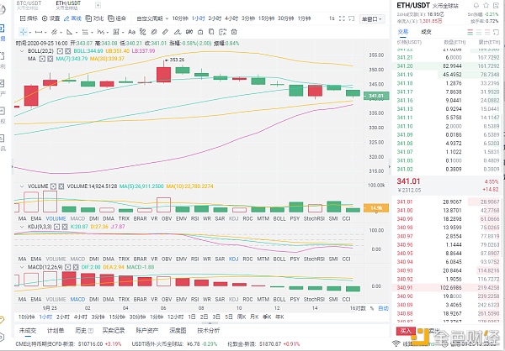Open BOLL indicator settings icon
The width and height of the screenshot is (505, 351).
(x=60, y=51)
